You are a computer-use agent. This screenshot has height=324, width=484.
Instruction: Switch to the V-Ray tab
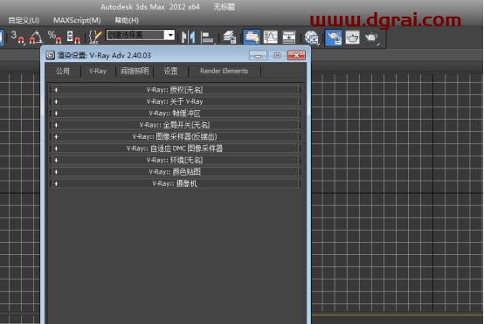tap(98, 71)
